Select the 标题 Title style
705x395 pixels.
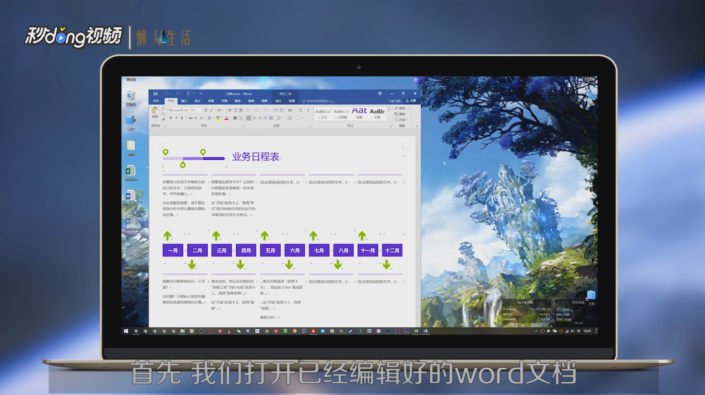359,113
